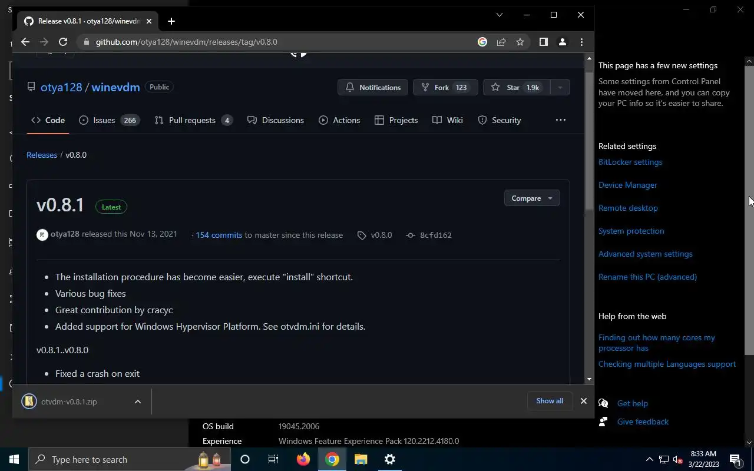Expand the star lists dropdown
Screen dimensions: 754x471
pyautogui.click(x=560, y=87)
